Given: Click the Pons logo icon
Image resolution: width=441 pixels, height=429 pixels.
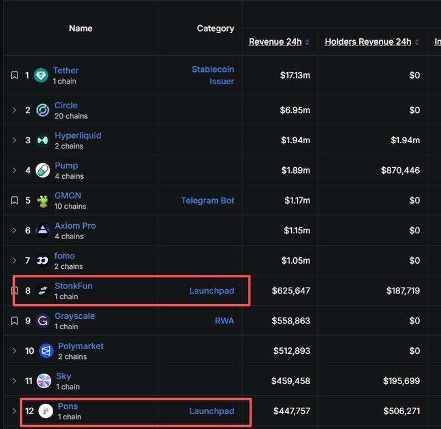Looking at the screenshot, I should [x=46, y=411].
